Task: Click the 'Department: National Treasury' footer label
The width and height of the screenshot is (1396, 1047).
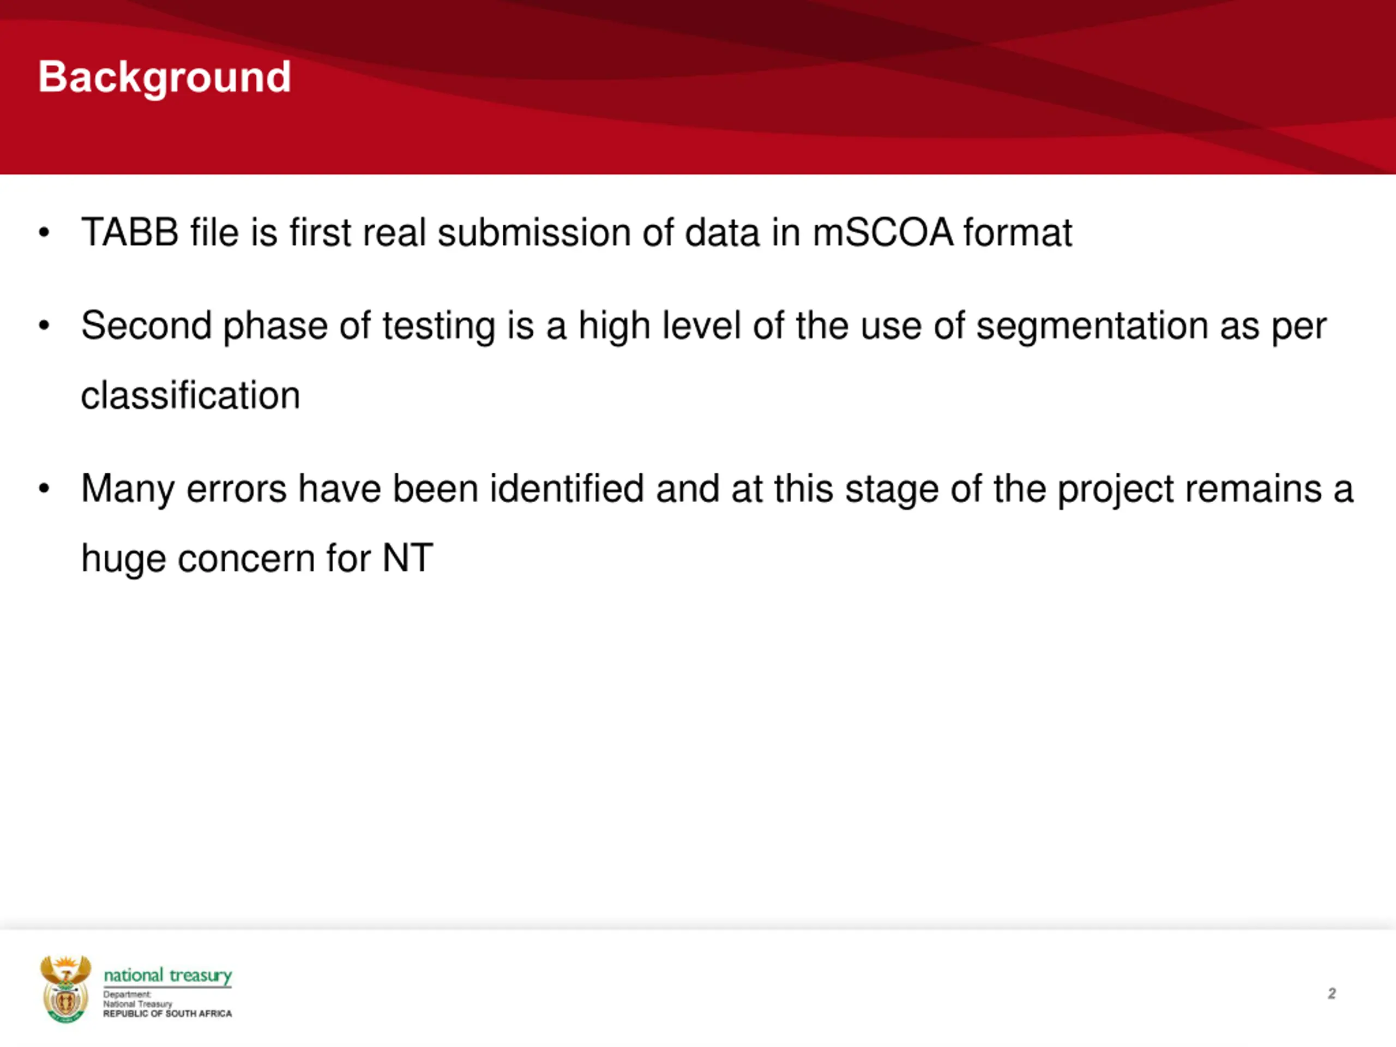Action: click(137, 999)
